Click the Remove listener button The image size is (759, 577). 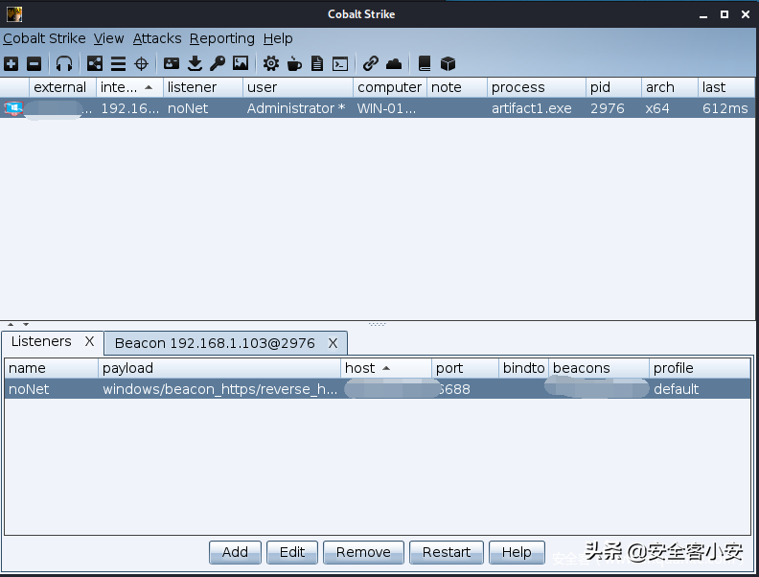[x=363, y=552]
